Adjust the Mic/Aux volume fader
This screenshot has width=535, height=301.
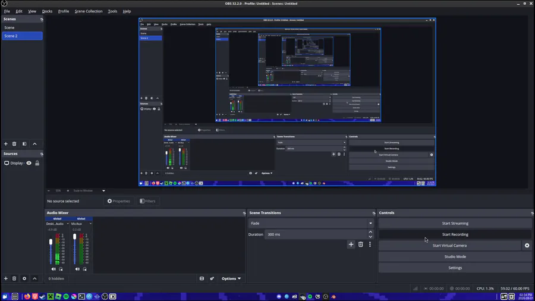[75, 237]
